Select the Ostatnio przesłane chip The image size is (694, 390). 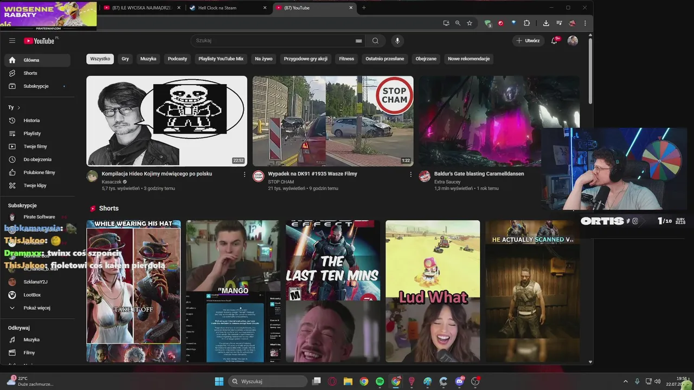point(385,58)
